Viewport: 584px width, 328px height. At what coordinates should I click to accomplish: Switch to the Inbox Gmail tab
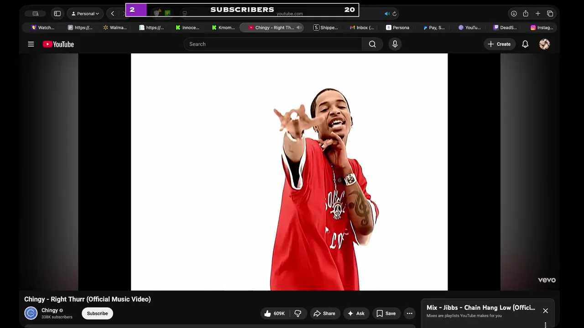[x=362, y=28]
